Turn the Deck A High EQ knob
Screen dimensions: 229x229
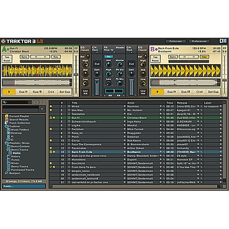coord(85,65)
